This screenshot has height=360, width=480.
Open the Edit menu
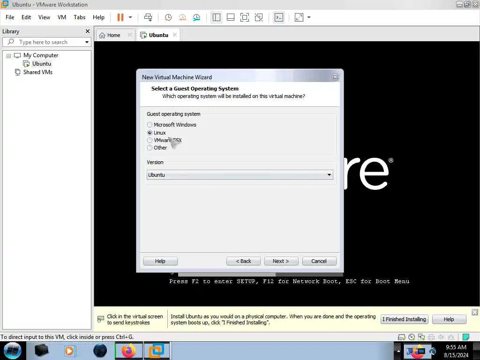pos(26,17)
